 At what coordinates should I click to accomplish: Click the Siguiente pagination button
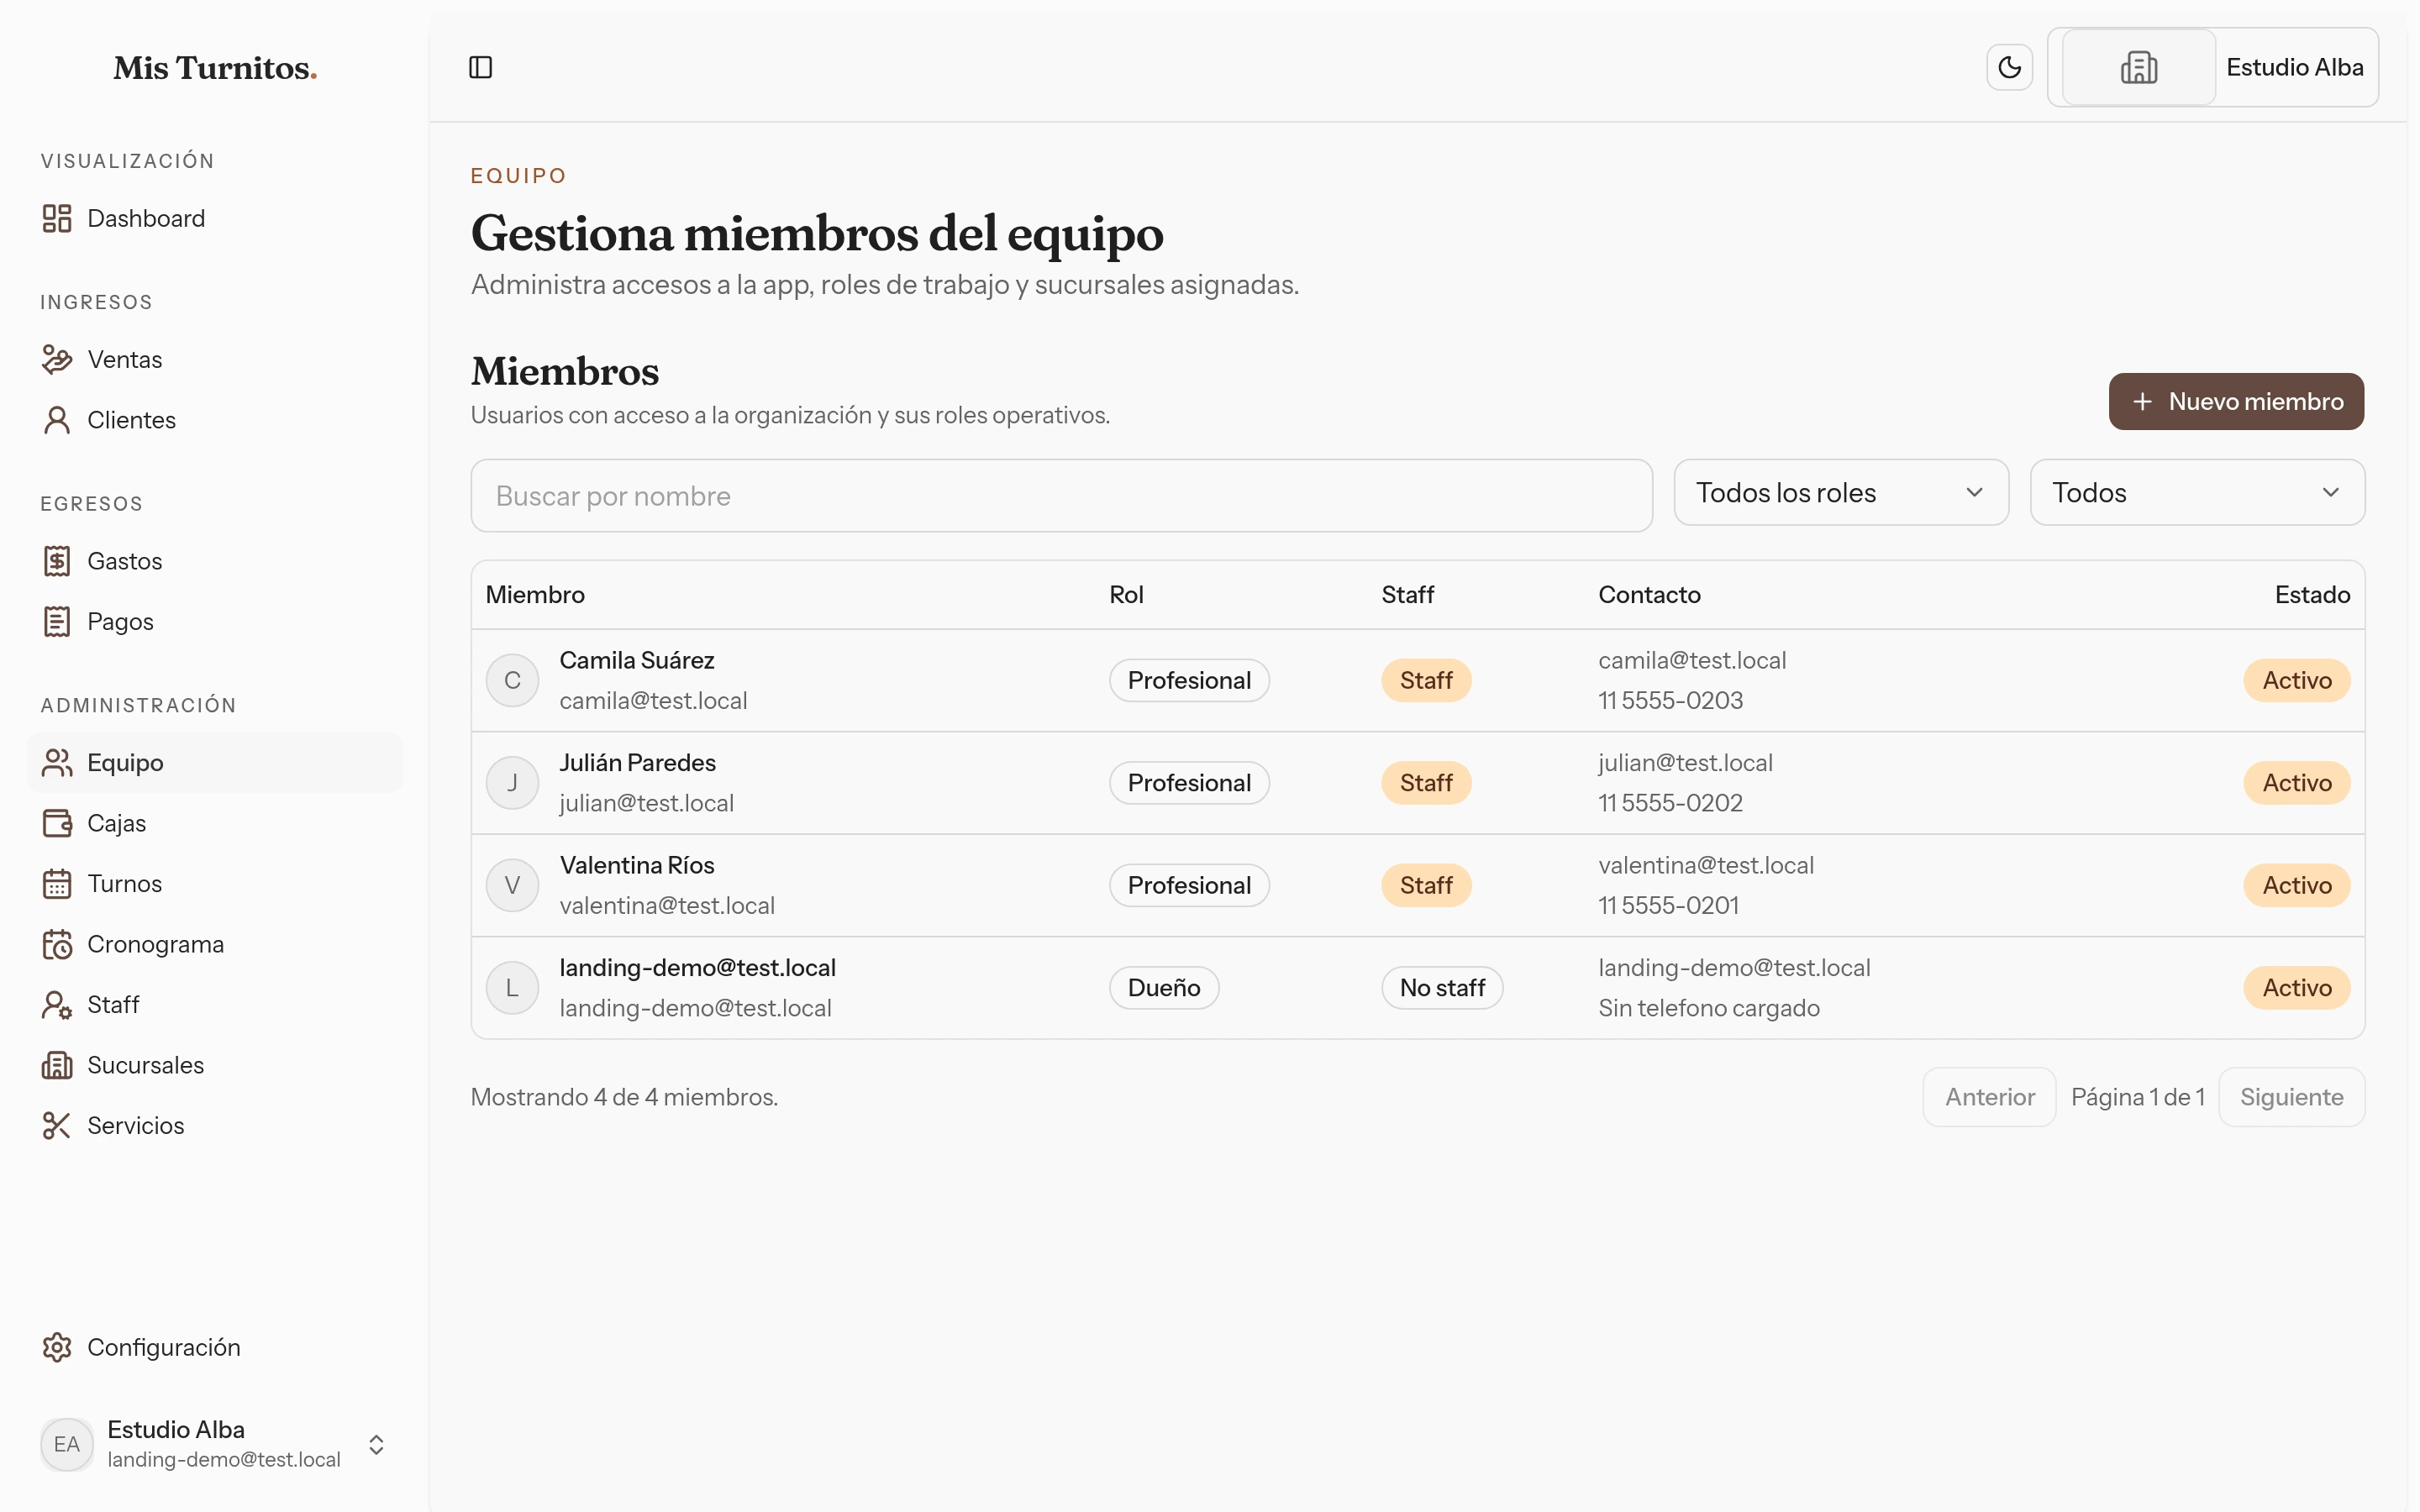(x=2291, y=1097)
